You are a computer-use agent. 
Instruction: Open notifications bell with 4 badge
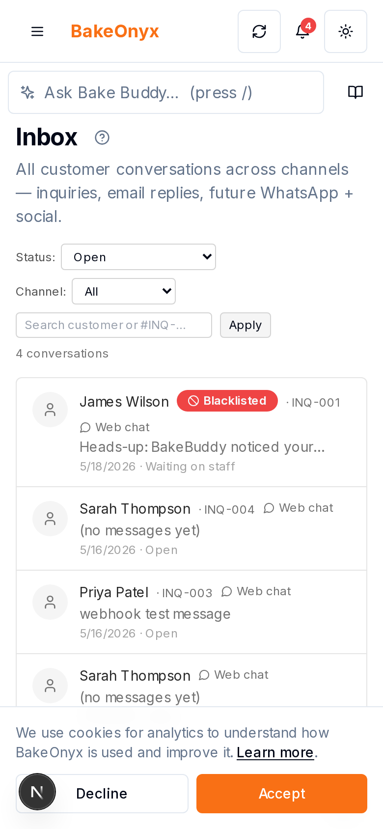point(302,31)
